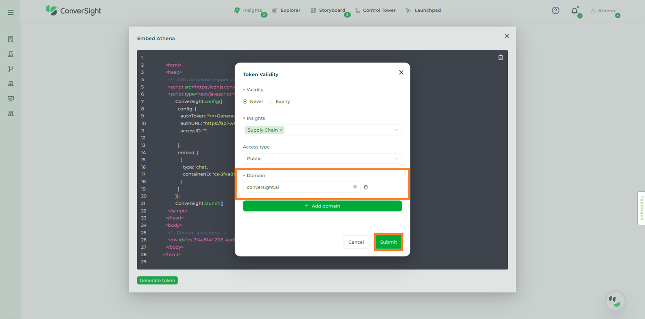Viewport: 645px width, 319px height.
Task: Open the Access type dropdown
Action: pos(396,159)
